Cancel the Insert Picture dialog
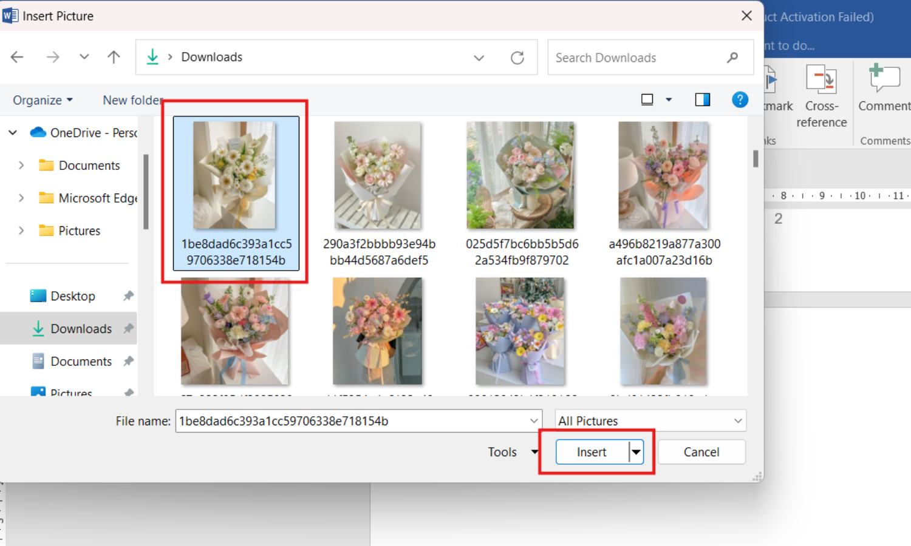 pos(701,452)
